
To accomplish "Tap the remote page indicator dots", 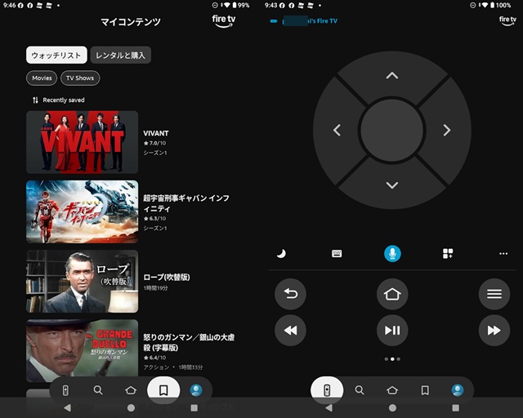I will click(392, 359).
